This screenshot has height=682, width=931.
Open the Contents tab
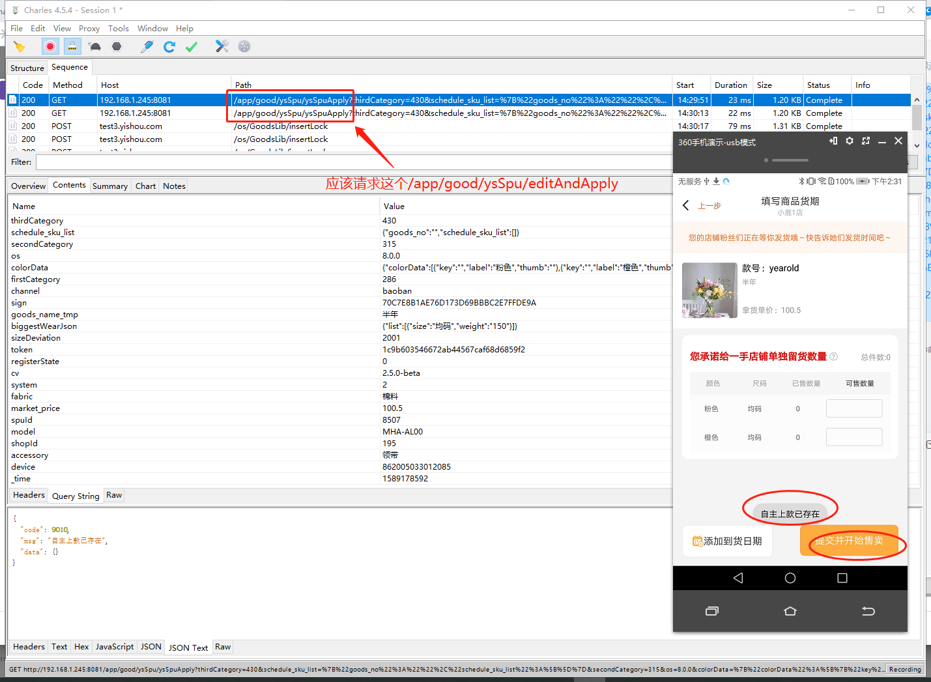point(69,185)
